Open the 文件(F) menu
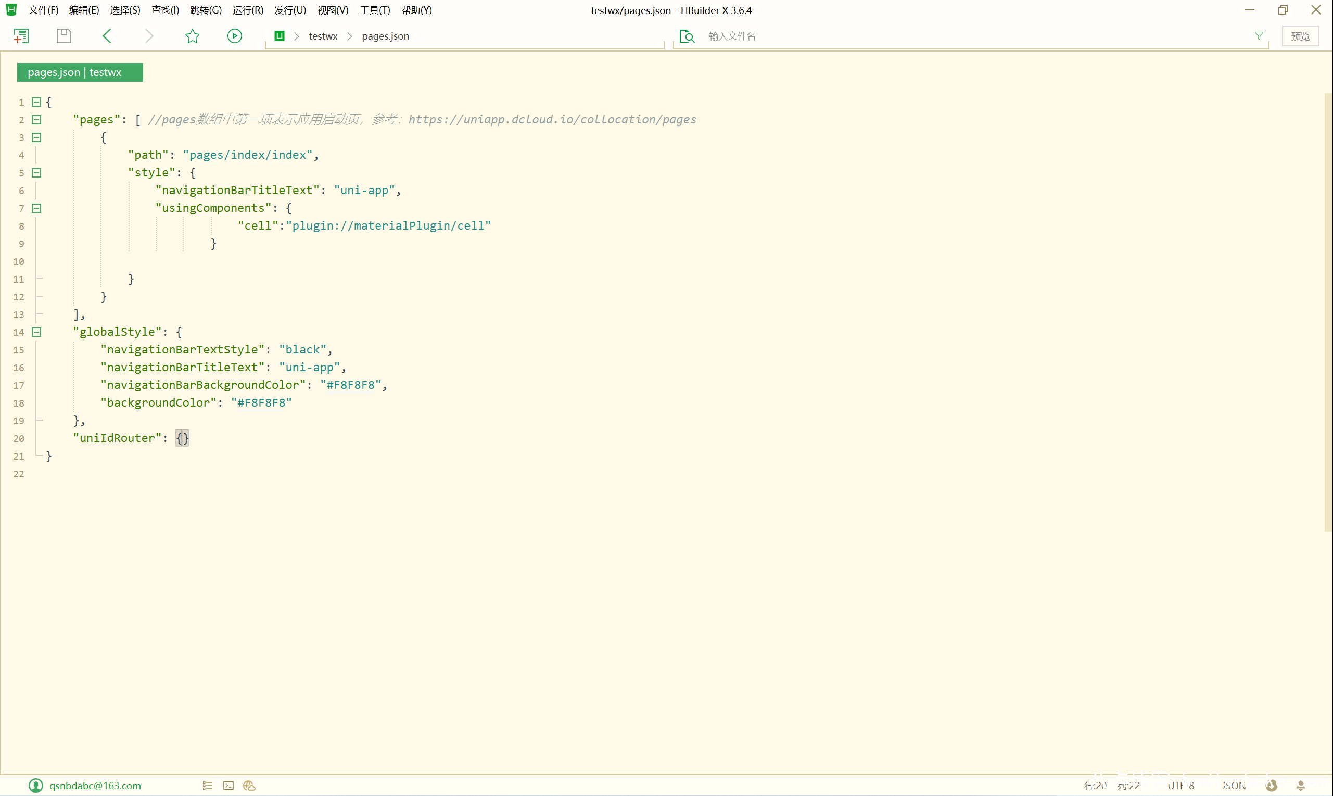 tap(43, 10)
